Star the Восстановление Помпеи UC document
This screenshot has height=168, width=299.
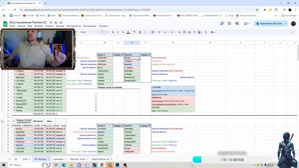pos(51,22)
